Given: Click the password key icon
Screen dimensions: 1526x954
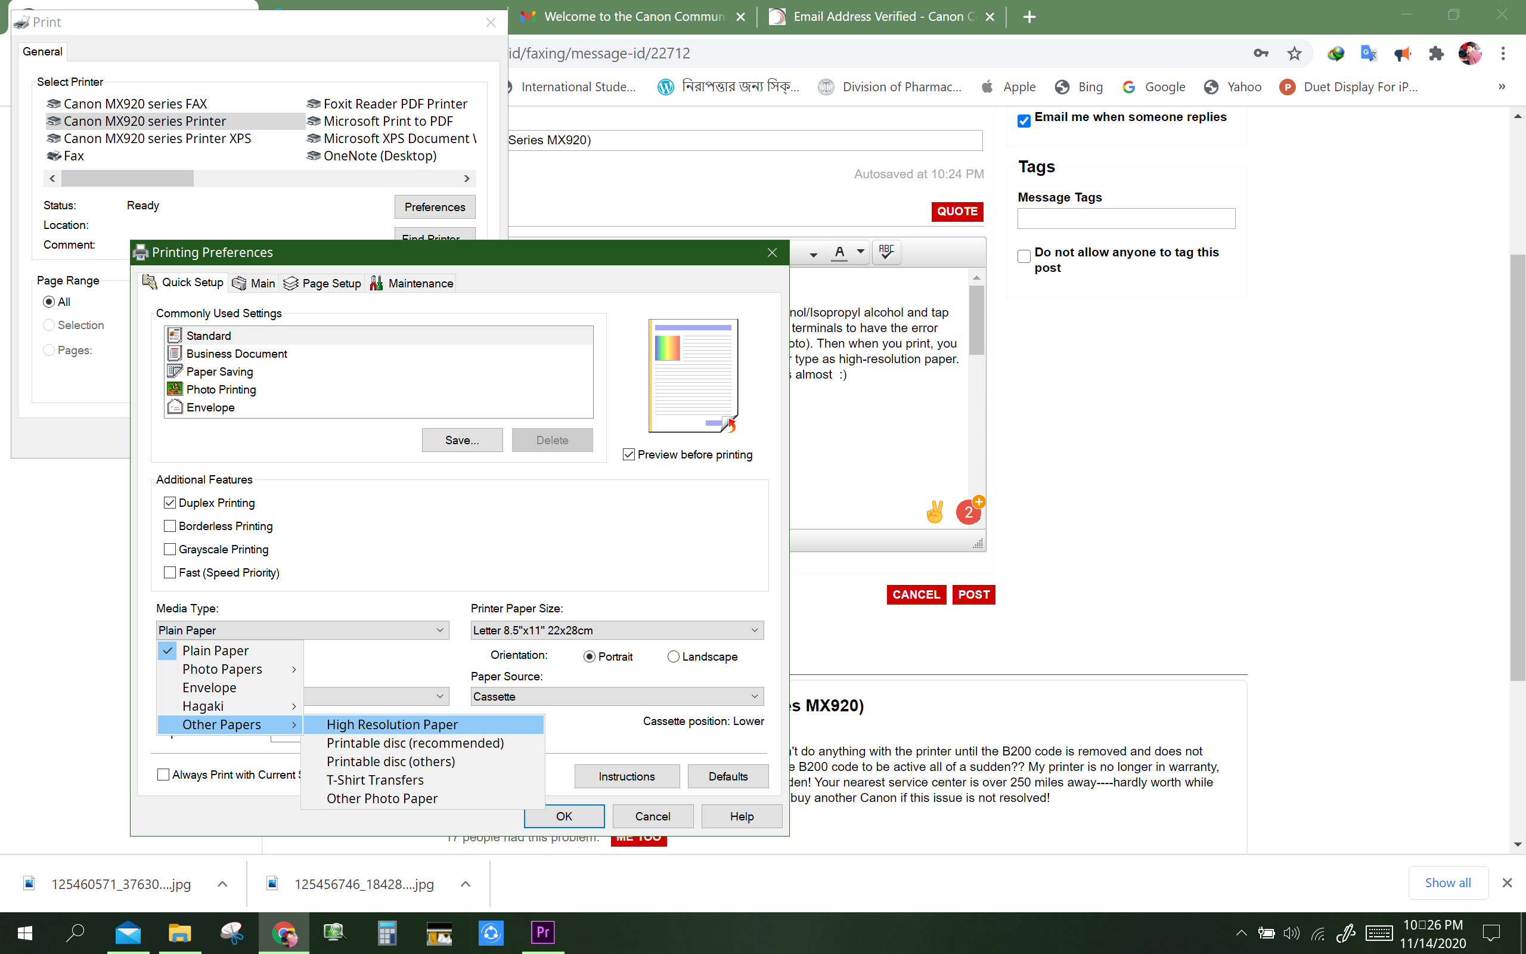Looking at the screenshot, I should click(1261, 54).
